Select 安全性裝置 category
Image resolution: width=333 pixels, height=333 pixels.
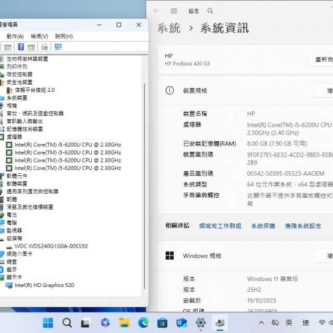19,82
